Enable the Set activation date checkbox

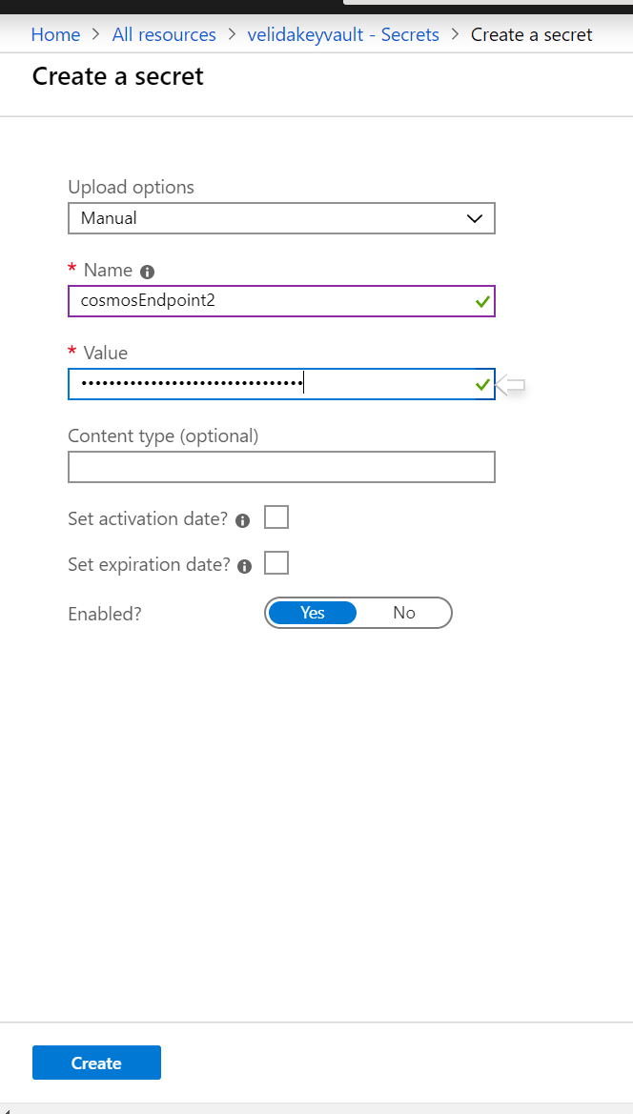276,517
